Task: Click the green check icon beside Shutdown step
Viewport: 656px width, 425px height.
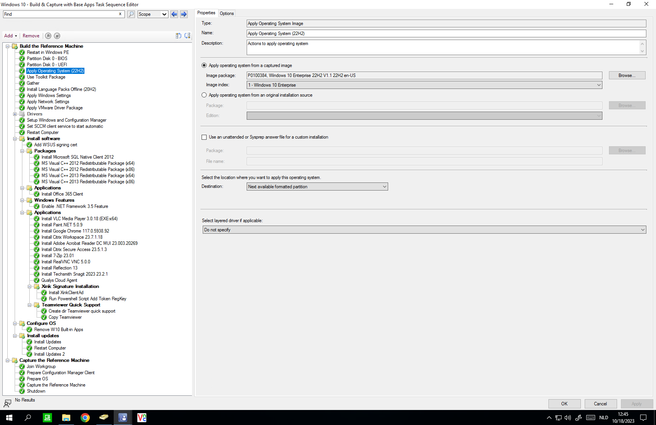Action: 22,391
